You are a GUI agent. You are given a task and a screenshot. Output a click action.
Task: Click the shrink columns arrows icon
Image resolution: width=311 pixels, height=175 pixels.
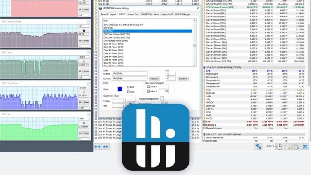pyautogui.click(x=105, y=147)
